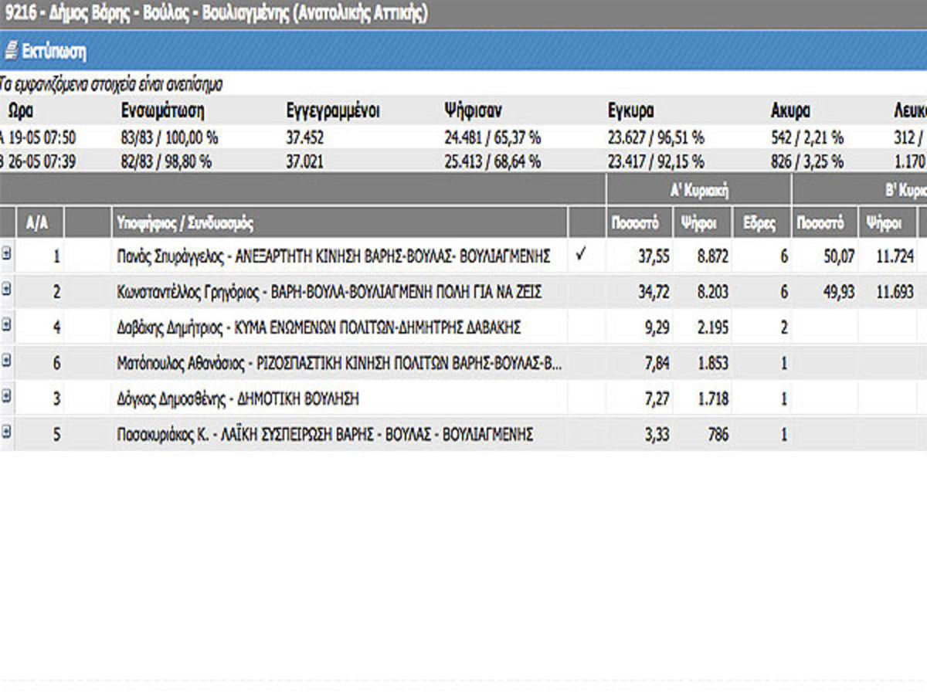Screen dimensions: 927x695
Task: Expand the Δόγκας Δημοσθένης row details
Action: click(x=7, y=398)
